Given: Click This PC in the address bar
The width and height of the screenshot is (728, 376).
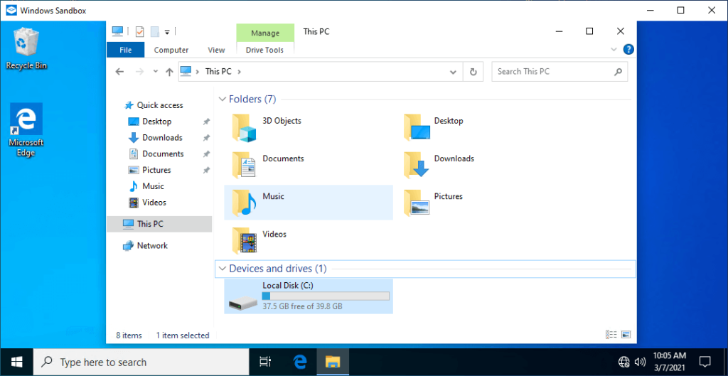Looking at the screenshot, I should pyautogui.click(x=218, y=72).
